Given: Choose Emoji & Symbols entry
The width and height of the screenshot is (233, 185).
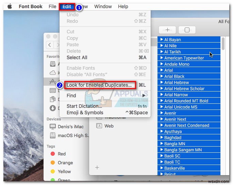Looking at the screenshot, I should pos(105,113).
